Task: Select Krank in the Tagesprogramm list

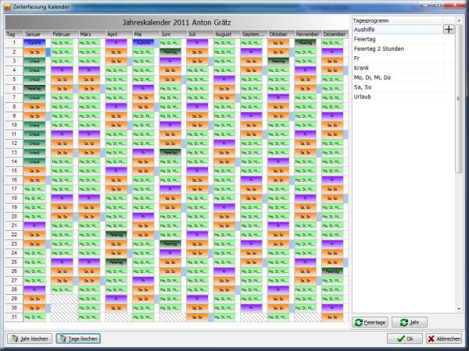Action: coord(403,68)
